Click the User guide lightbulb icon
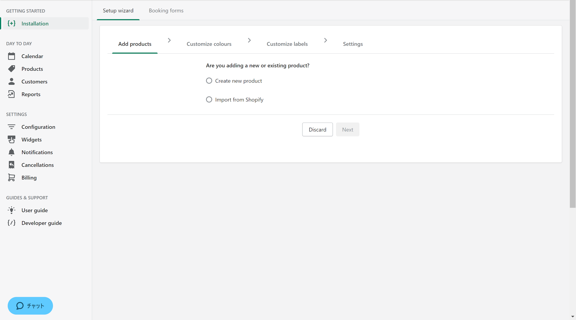This screenshot has height=320, width=576. tap(12, 210)
